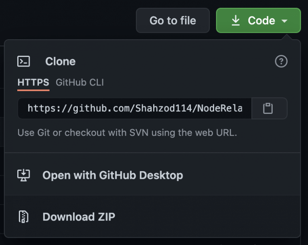Image resolution: width=308 pixels, height=245 pixels.
Task: Click the orange underline beneath HTTPS
Action: [33, 90]
